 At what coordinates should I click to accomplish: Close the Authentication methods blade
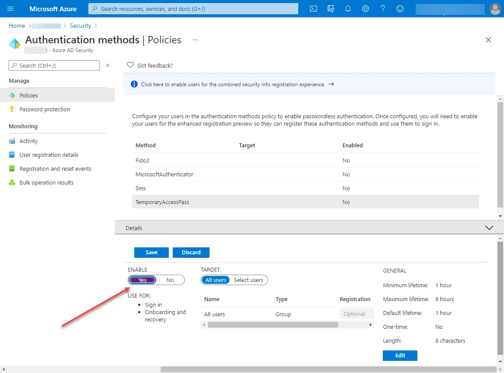point(488,40)
